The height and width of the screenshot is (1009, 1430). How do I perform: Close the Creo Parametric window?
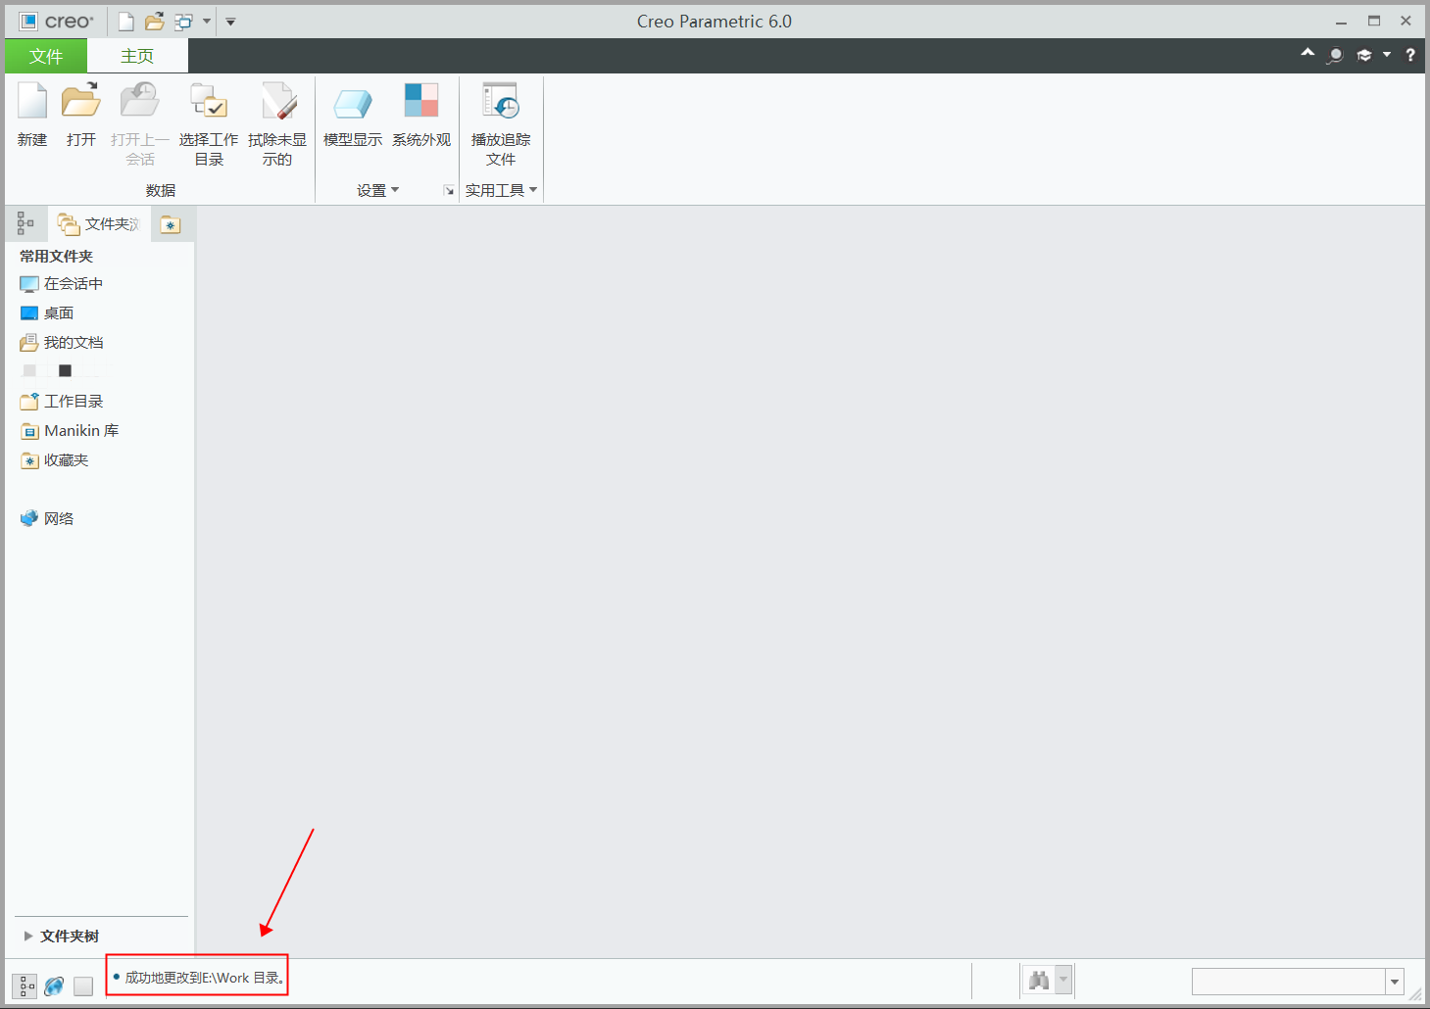1405,22
